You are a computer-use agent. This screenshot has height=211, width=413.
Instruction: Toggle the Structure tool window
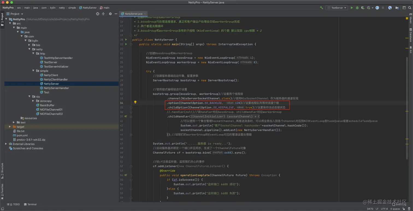tap(2, 170)
